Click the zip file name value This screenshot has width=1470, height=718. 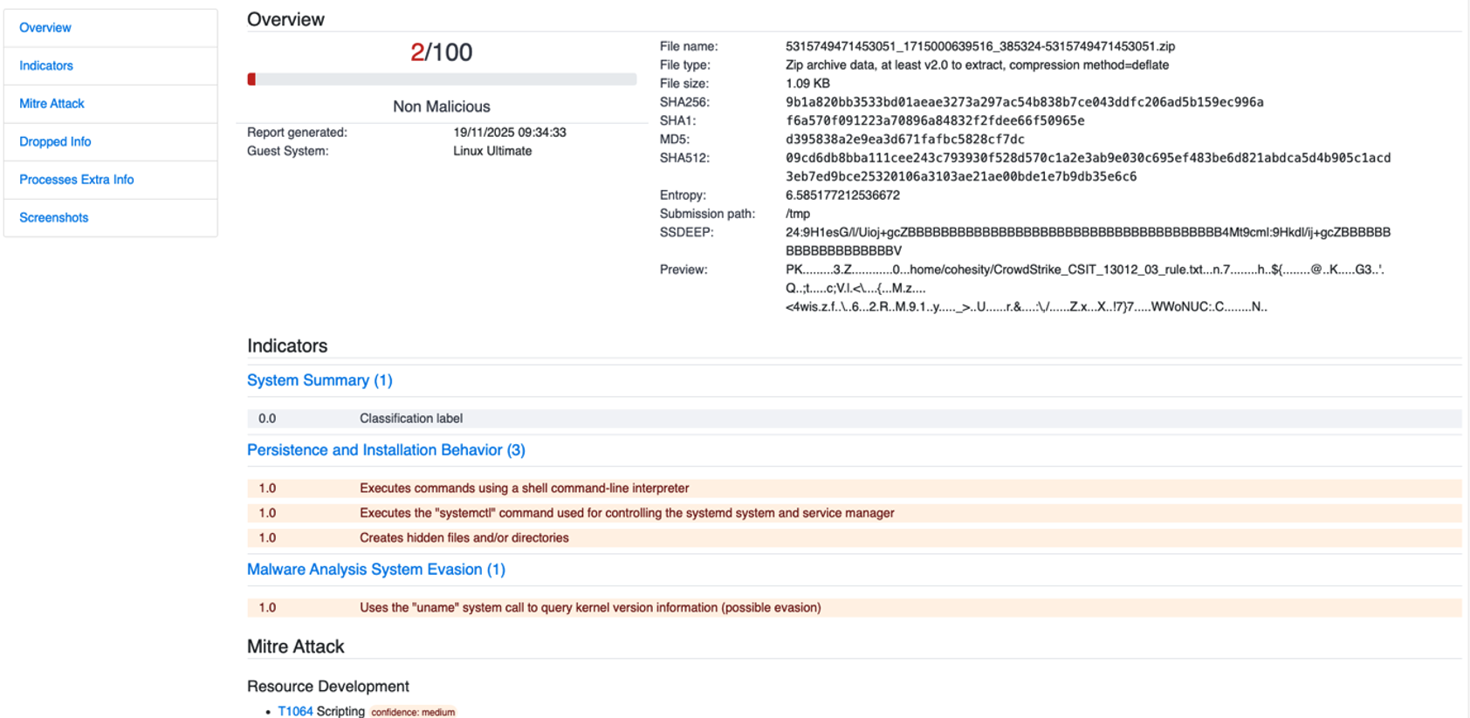click(979, 46)
